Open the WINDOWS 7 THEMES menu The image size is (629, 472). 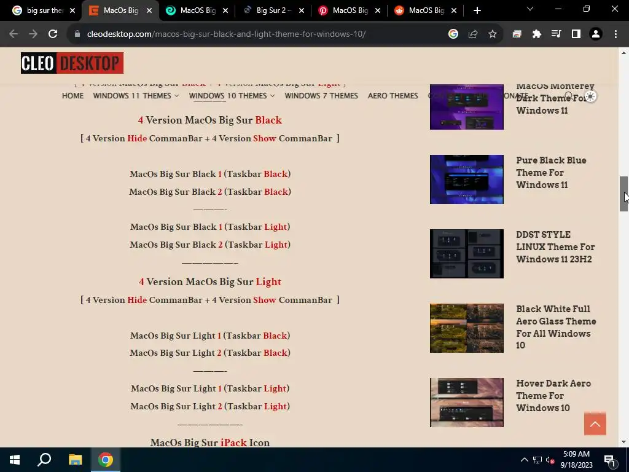(x=321, y=96)
